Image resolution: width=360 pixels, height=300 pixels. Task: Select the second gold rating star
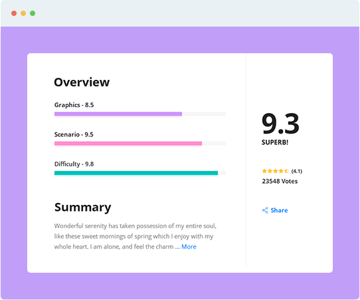point(270,171)
